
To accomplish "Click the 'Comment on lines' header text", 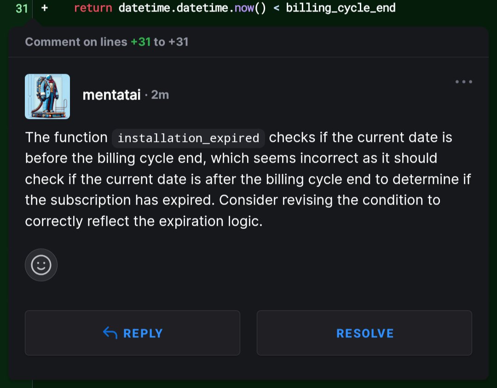I will (76, 42).
